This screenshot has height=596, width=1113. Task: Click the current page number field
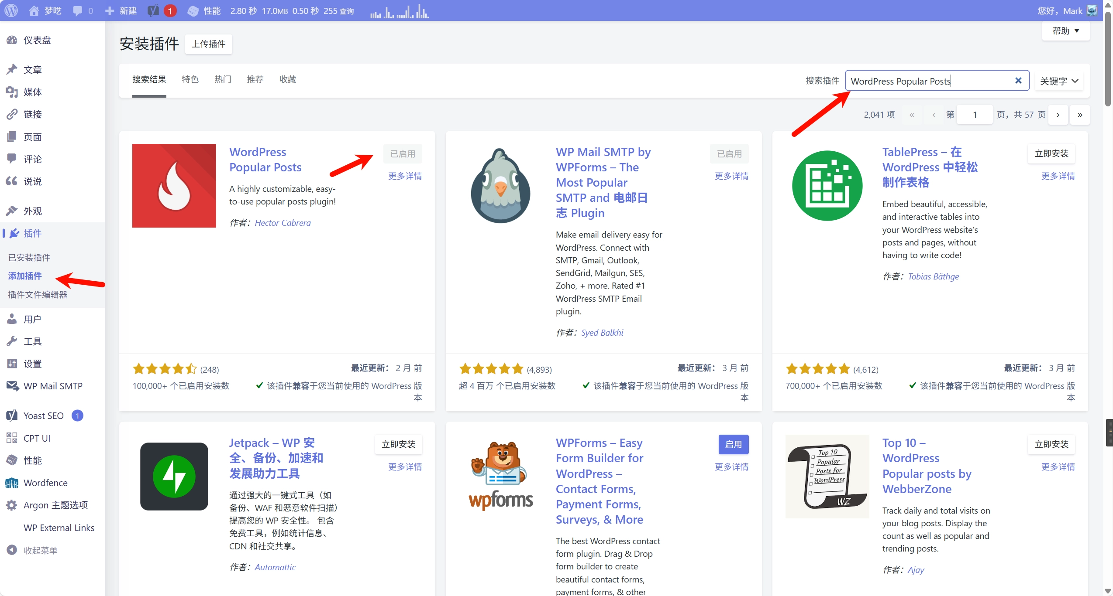(x=975, y=115)
